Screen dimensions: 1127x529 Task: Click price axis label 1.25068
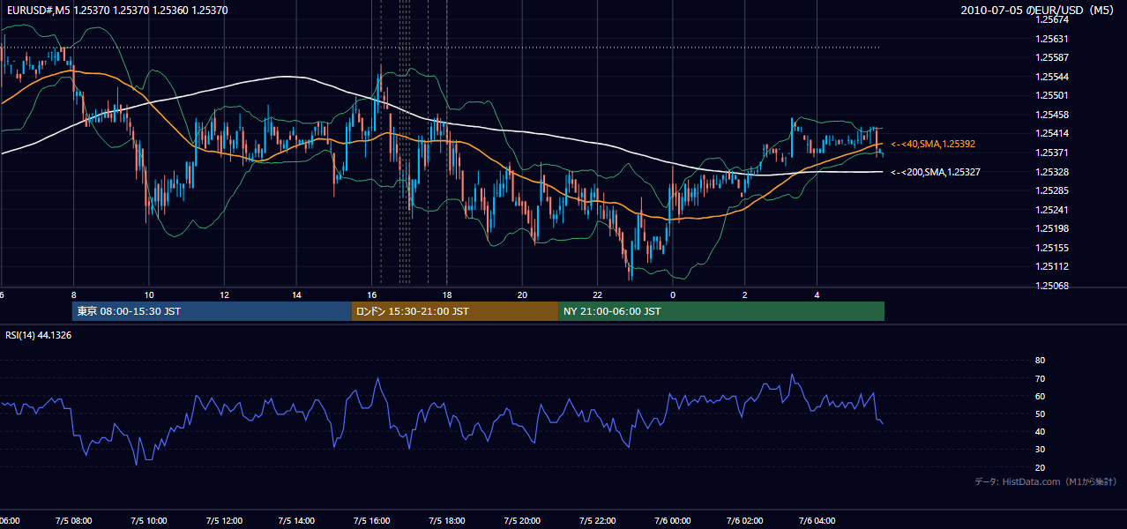tap(1053, 286)
